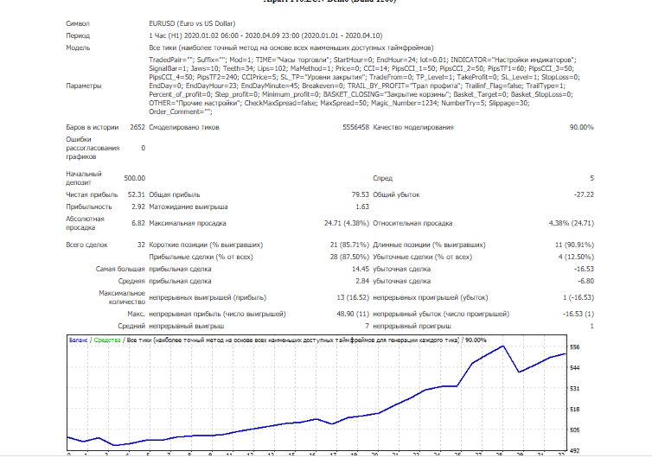
Task: Click the 'Убыточные сделки (% от всех)' label
Action: tap(422, 257)
